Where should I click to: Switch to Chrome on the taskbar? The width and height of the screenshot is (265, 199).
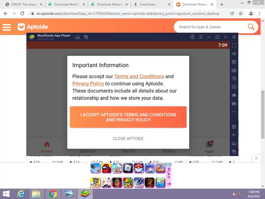point(53,194)
